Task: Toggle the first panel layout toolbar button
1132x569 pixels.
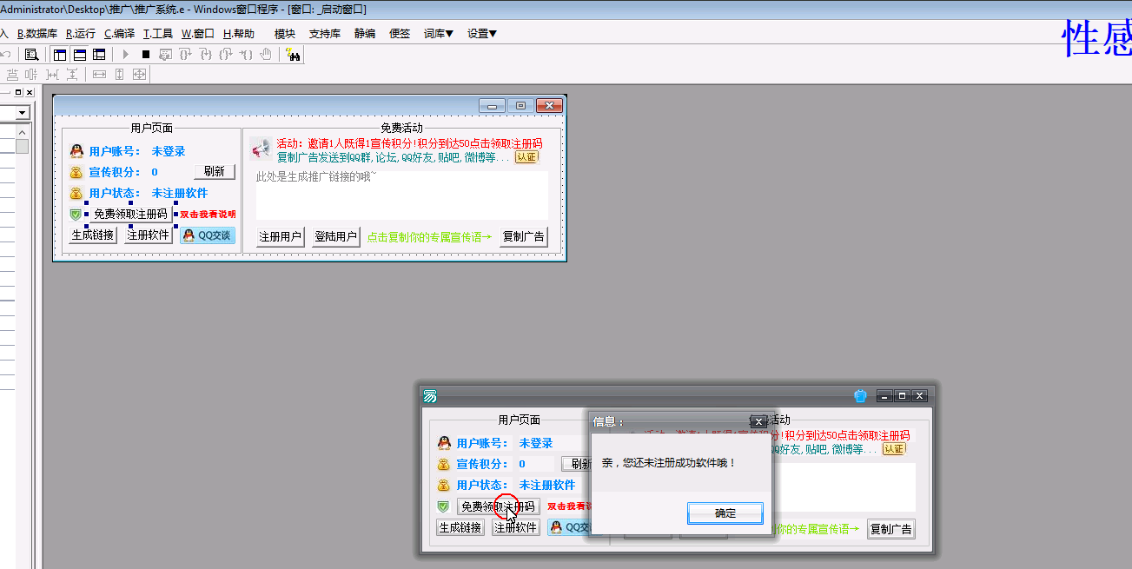Action: pyautogui.click(x=60, y=55)
